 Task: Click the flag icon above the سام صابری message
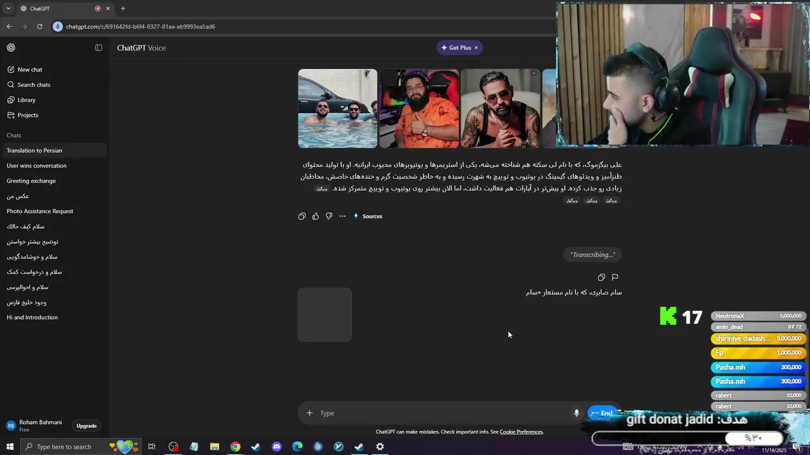point(615,277)
